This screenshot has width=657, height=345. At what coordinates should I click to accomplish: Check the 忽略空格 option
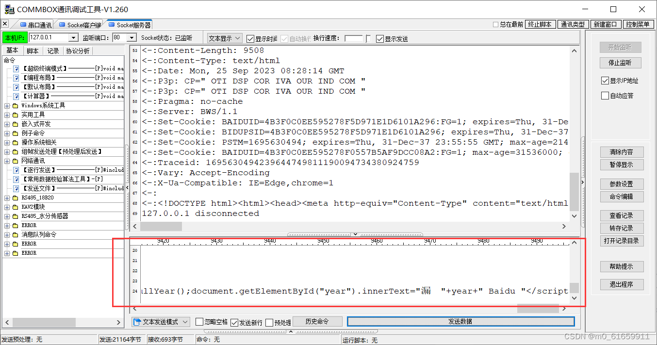click(199, 321)
